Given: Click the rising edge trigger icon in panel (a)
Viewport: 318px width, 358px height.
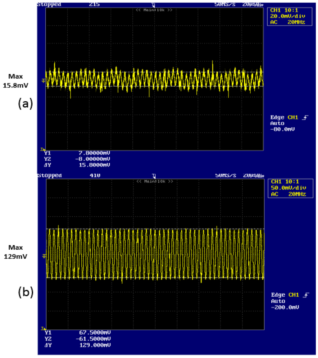Looking at the screenshot, I should coord(307,118).
